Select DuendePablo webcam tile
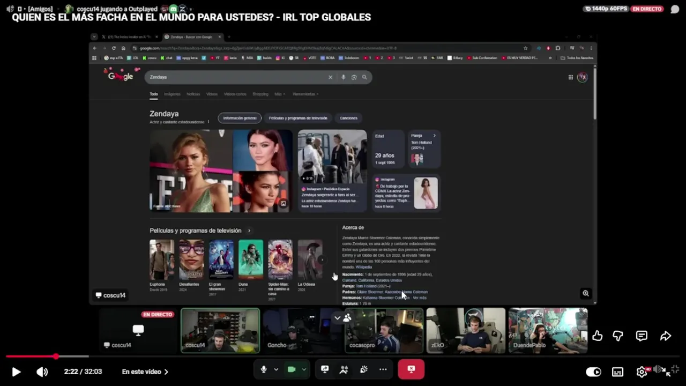Viewport: 686px width, 386px height. tap(548, 330)
